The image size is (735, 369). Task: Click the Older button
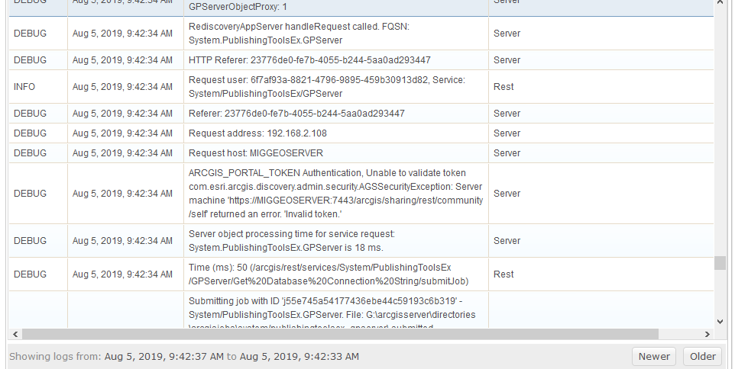click(703, 356)
